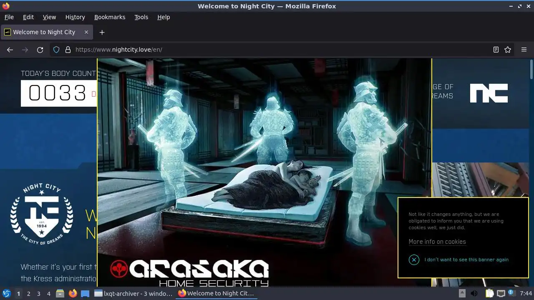
Task: Switch to virtual desktop 4
Action: tap(48, 294)
